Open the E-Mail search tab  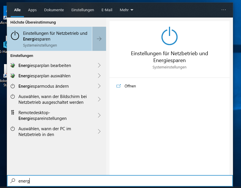click(x=107, y=10)
